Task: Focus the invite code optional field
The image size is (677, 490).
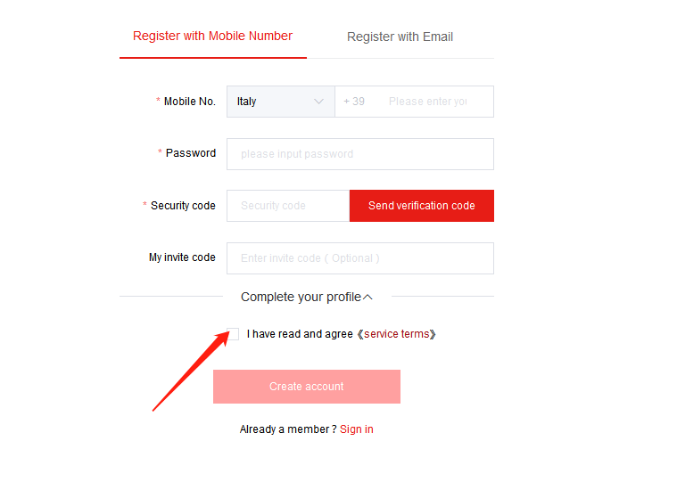Action: tap(360, 258)
